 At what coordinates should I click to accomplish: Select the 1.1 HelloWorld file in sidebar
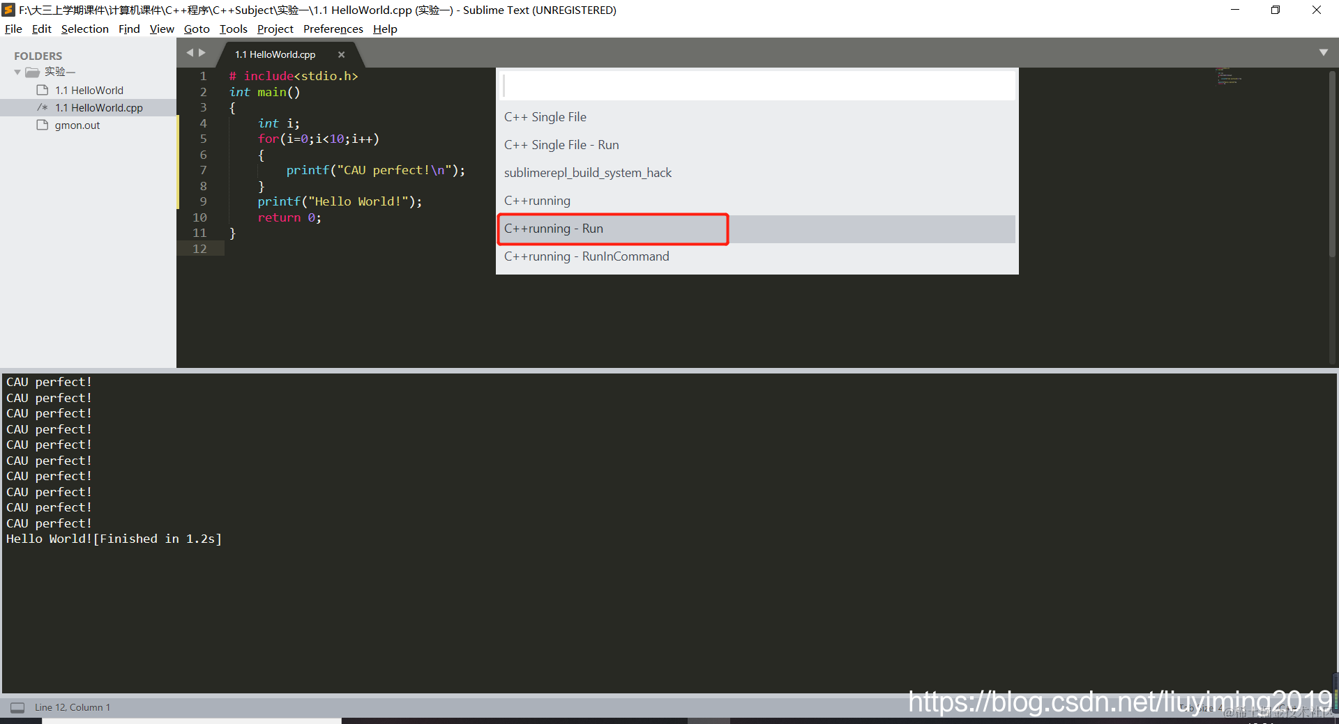(89, 90)
